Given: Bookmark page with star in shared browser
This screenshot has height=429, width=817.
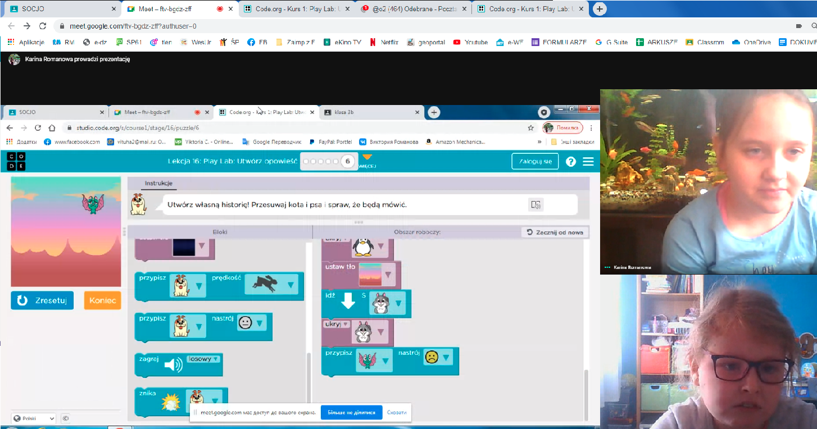Looking at the screenshot, I should pyautogui.click(x=530, y=127).
